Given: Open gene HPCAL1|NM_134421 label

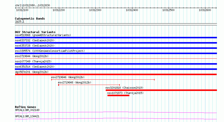Looking at the screenshot, I should (x=27, y=116).
